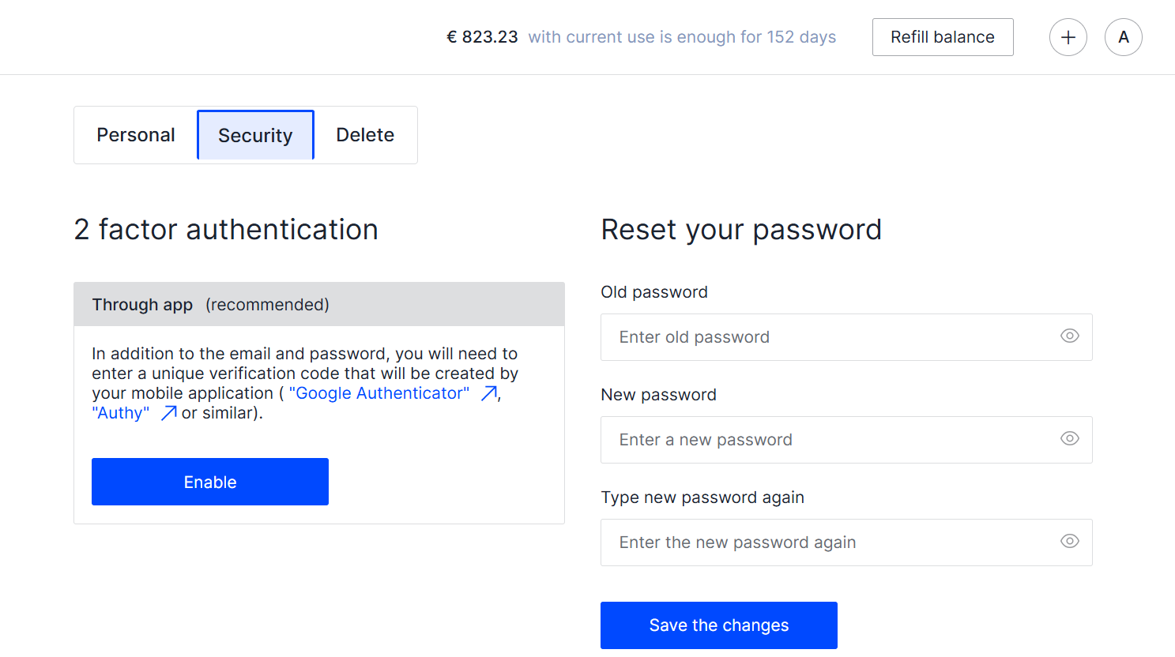
Task: Click the € 823.23 balance amount
Action: (482, 37)
